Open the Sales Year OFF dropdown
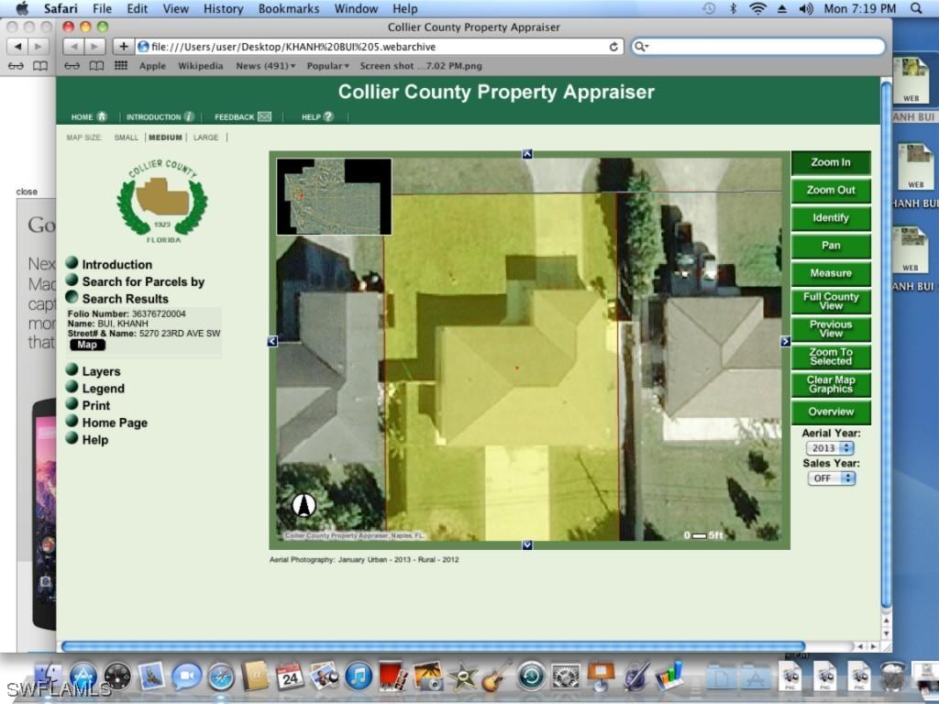This screenshot has width=939, height=704. pos(830,478)
